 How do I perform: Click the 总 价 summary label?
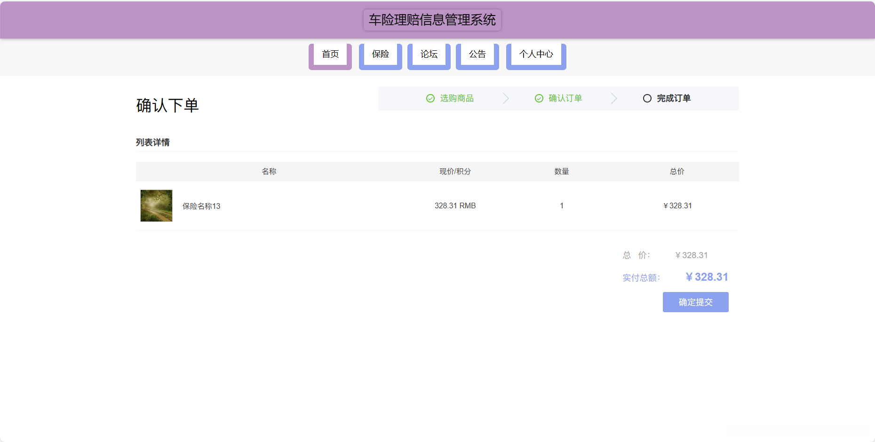[x=636, y=255]
